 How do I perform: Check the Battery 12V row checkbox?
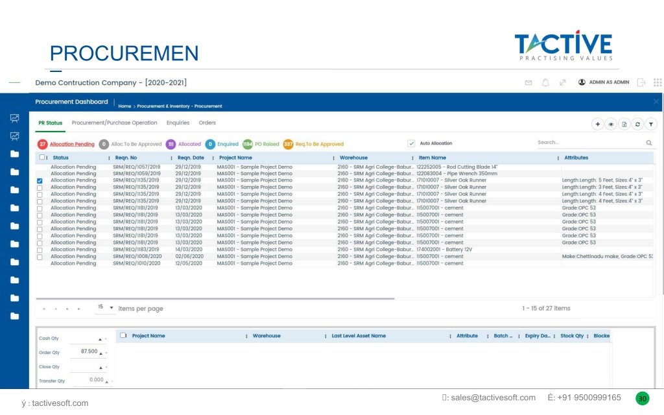coord(40,250)
